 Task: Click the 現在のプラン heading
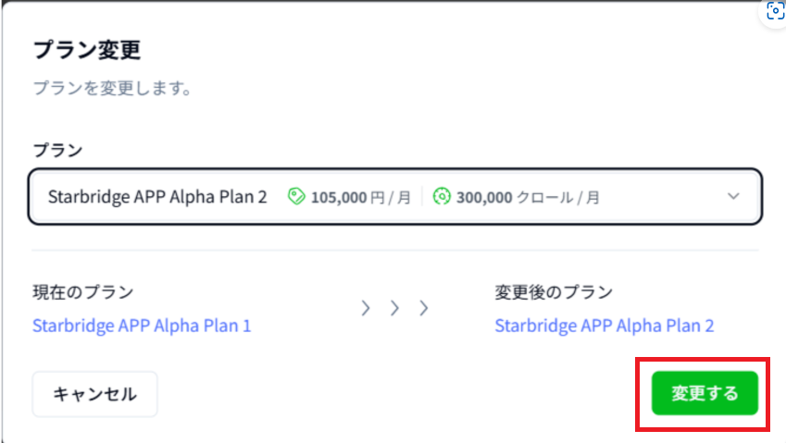(82, 292)
